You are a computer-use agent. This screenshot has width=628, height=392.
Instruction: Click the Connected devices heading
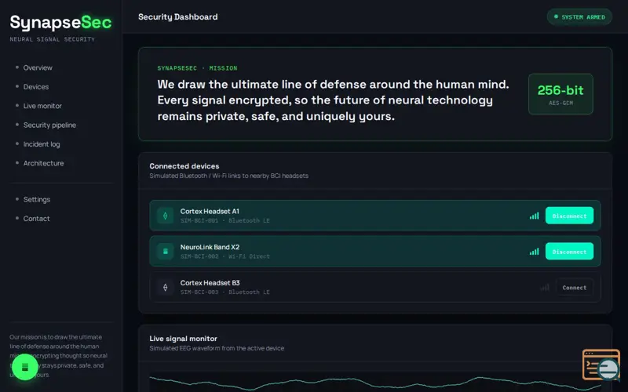coord(184,166)
